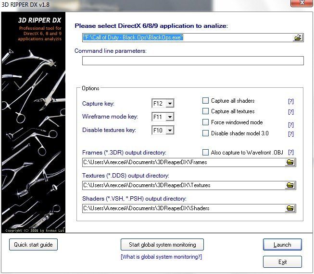Browse for the DirectX application executable

[x=298, y=37]
